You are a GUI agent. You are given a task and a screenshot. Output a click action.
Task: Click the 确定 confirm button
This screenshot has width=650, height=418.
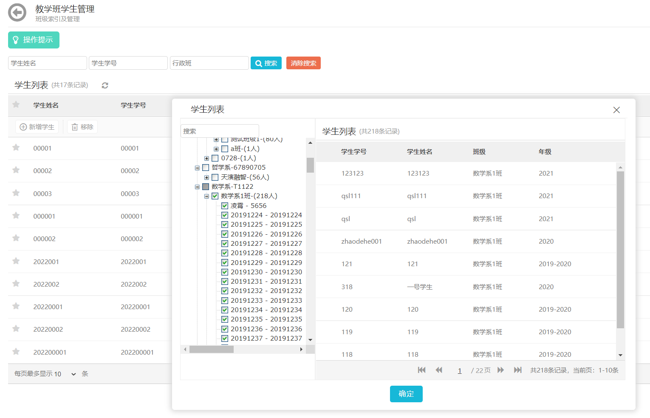point(406,394)
